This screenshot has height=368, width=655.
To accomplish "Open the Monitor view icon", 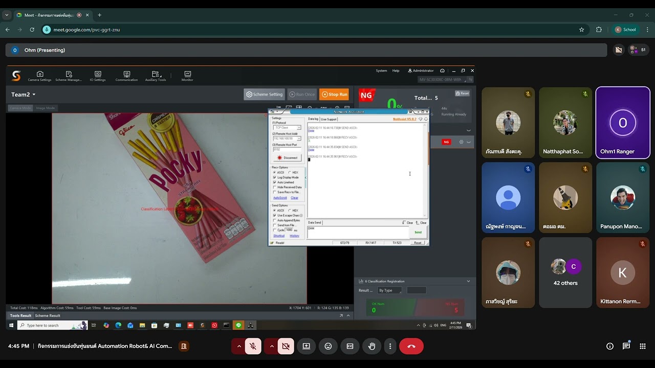I will coord(187,76).
